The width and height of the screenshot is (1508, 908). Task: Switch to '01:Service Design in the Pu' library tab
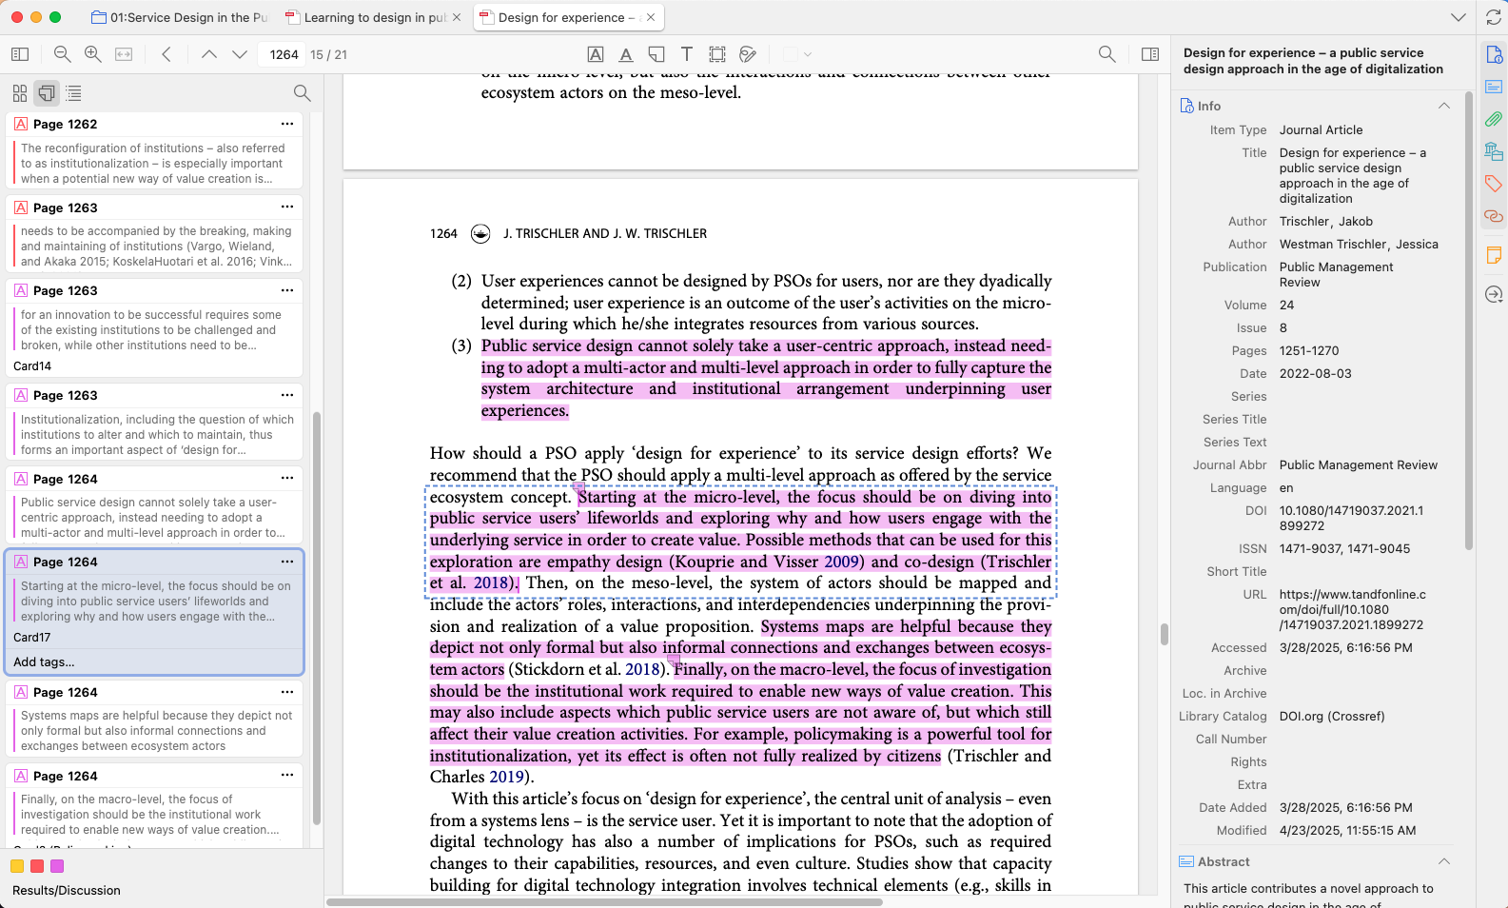[180, 17]
